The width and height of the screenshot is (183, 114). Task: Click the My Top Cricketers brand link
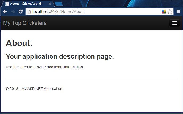coord(25,23)
